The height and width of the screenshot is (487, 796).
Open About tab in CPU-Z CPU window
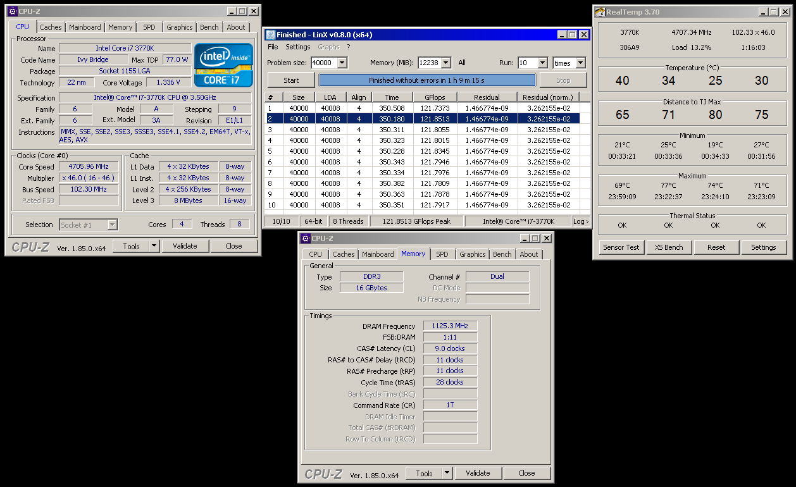pos(236,27)
